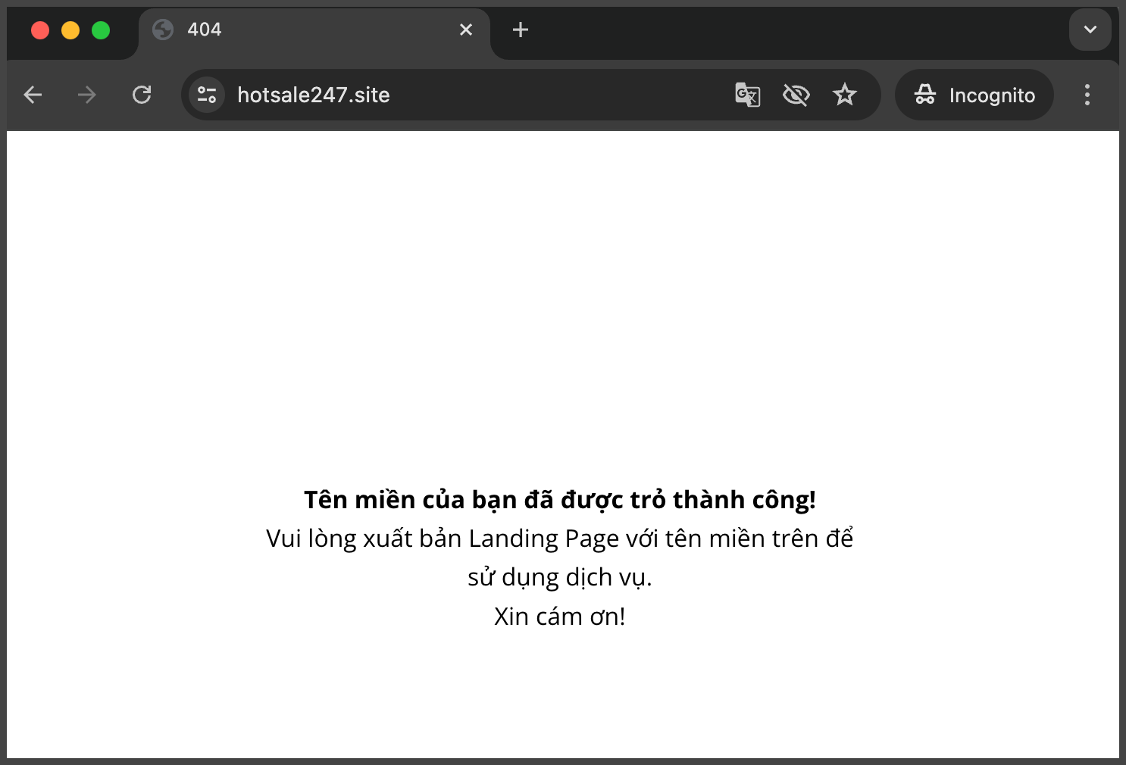Image resolution: width=1126 pixels, height=765 pixels.
Task: Close the 404 tab
Action: pos(466,30)
